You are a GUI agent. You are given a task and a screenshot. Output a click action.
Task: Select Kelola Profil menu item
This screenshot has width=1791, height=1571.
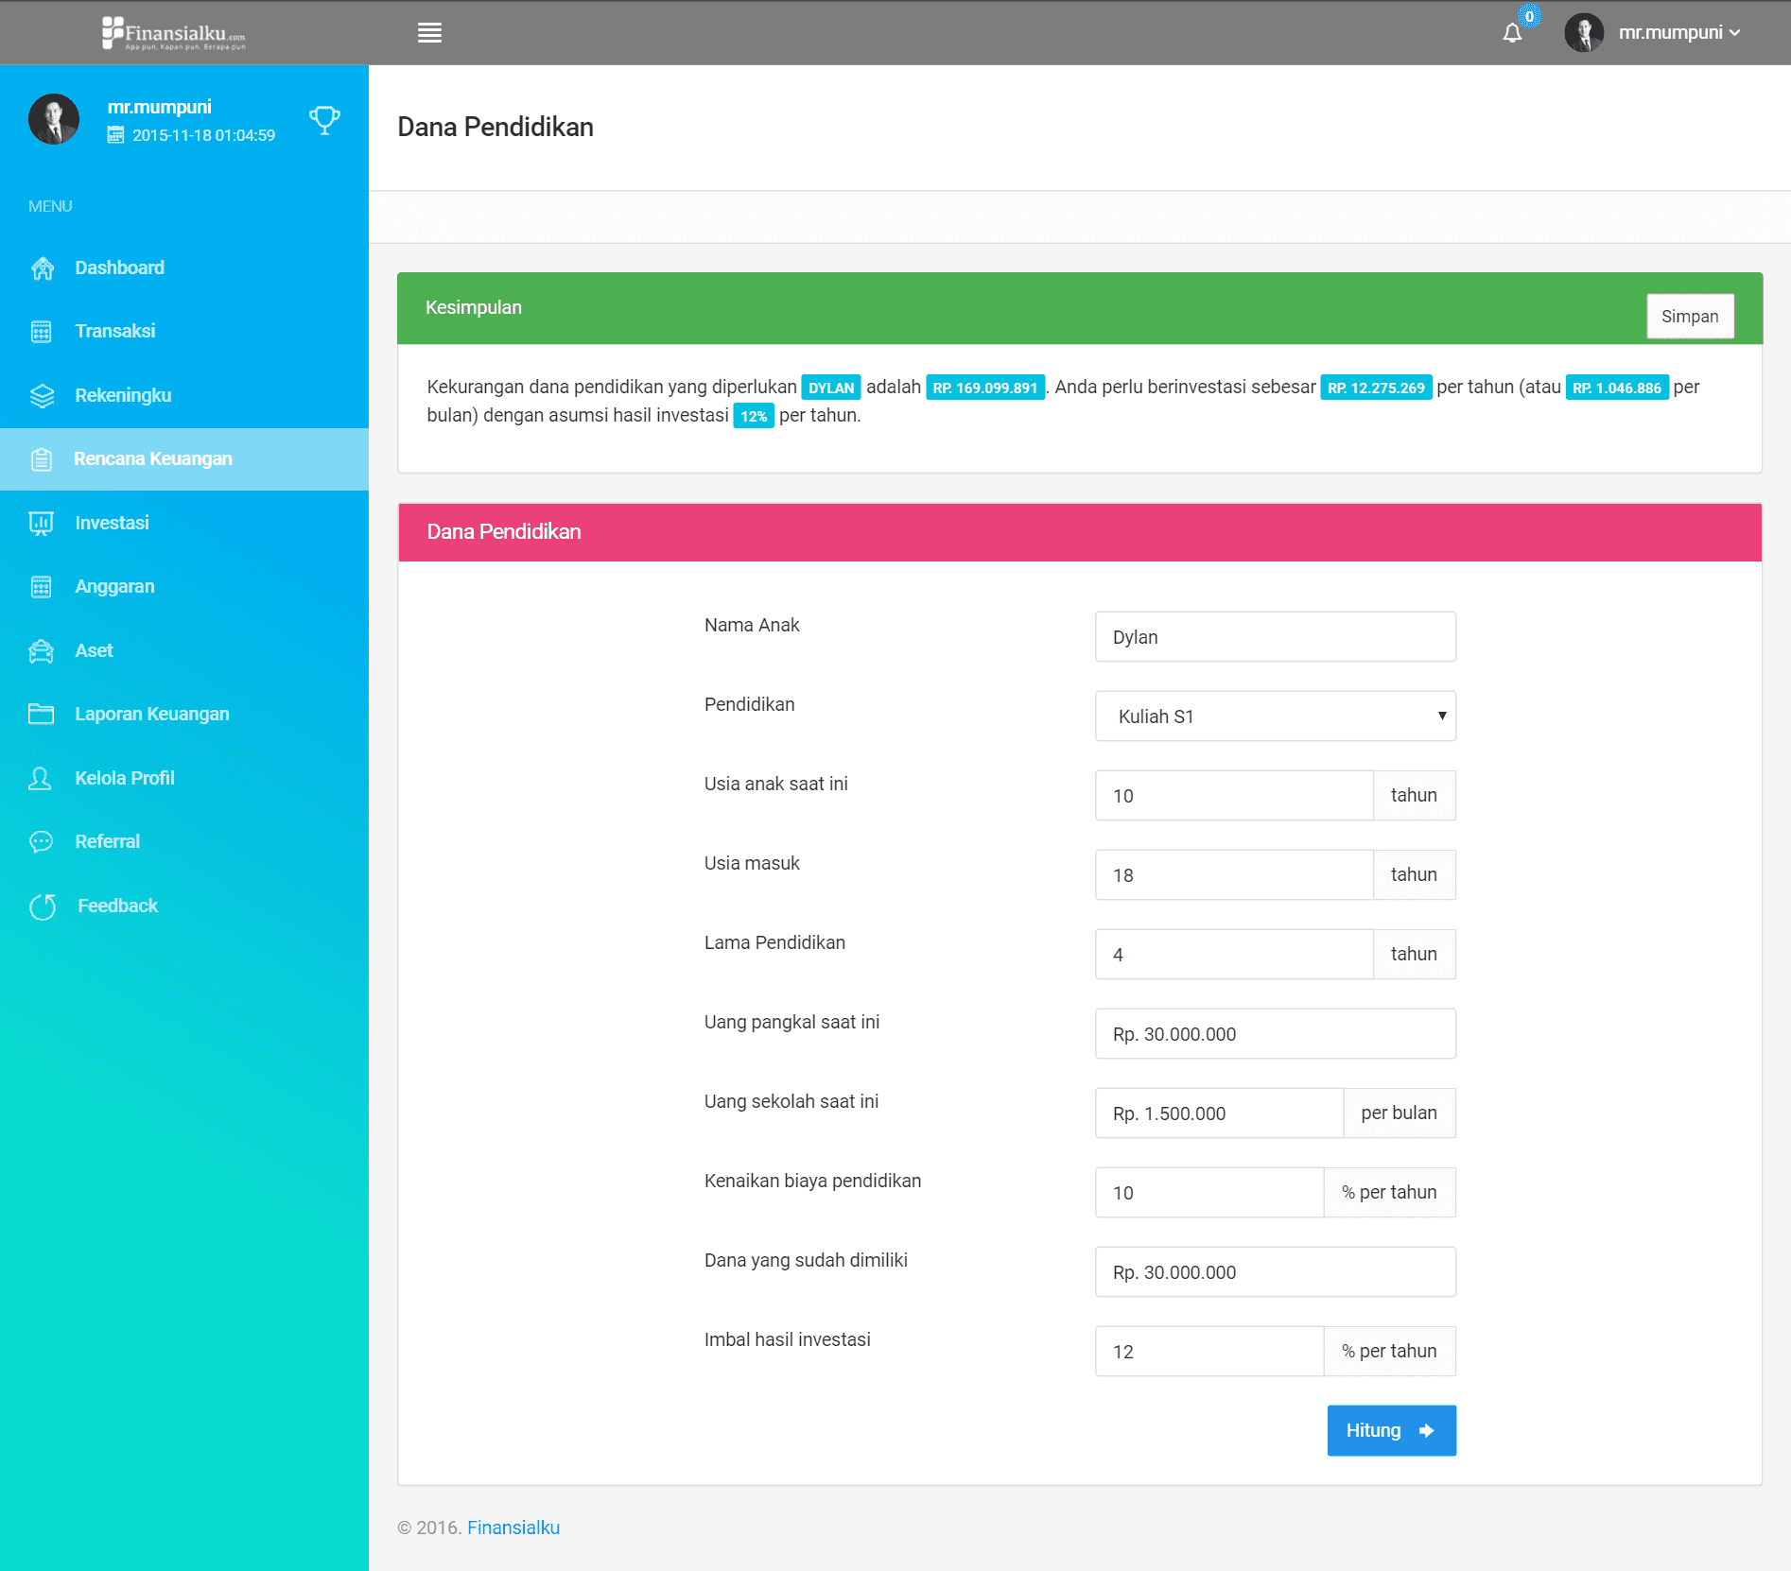pyautogui.click(x=125, y=779)
